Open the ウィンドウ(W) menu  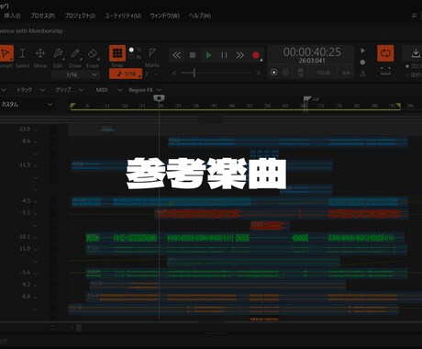coord(165,16)
